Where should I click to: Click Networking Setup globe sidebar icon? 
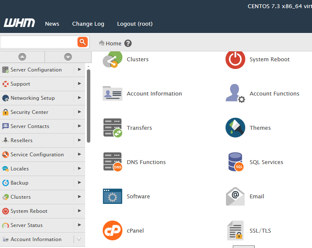[x=6, y=98]
